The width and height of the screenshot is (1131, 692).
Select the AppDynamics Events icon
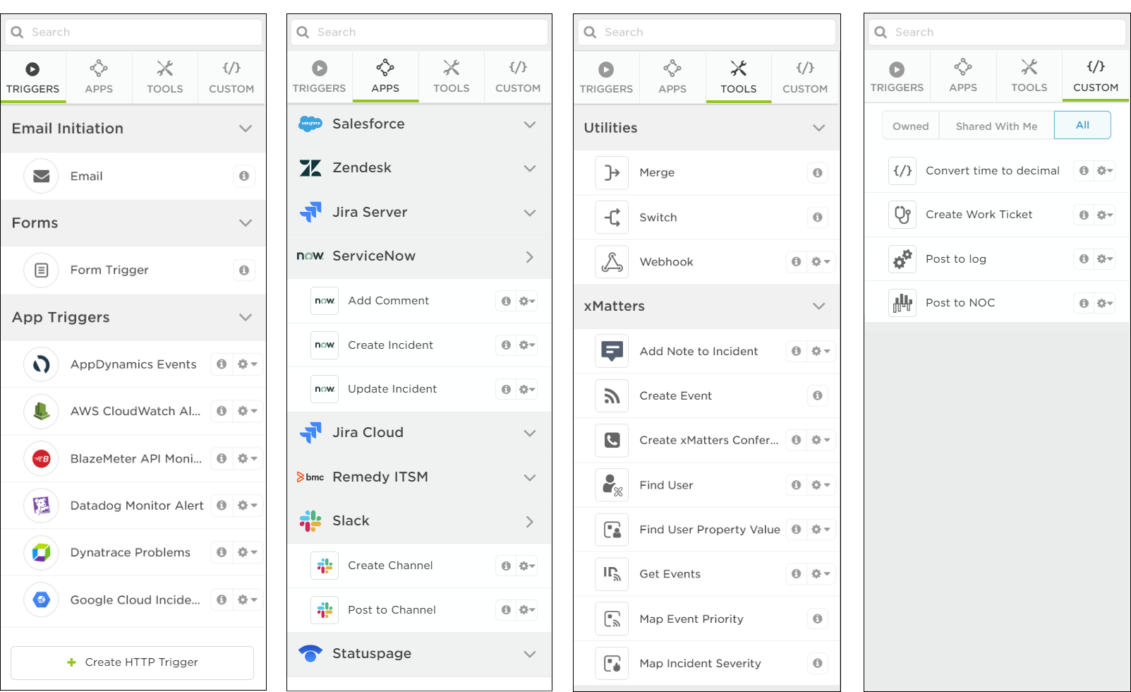click(x=41, y=364)
